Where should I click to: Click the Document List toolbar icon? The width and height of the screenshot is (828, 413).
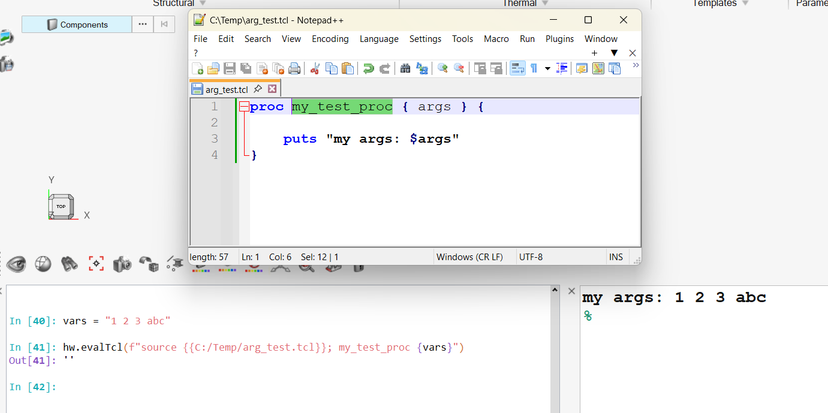point(614,68)
